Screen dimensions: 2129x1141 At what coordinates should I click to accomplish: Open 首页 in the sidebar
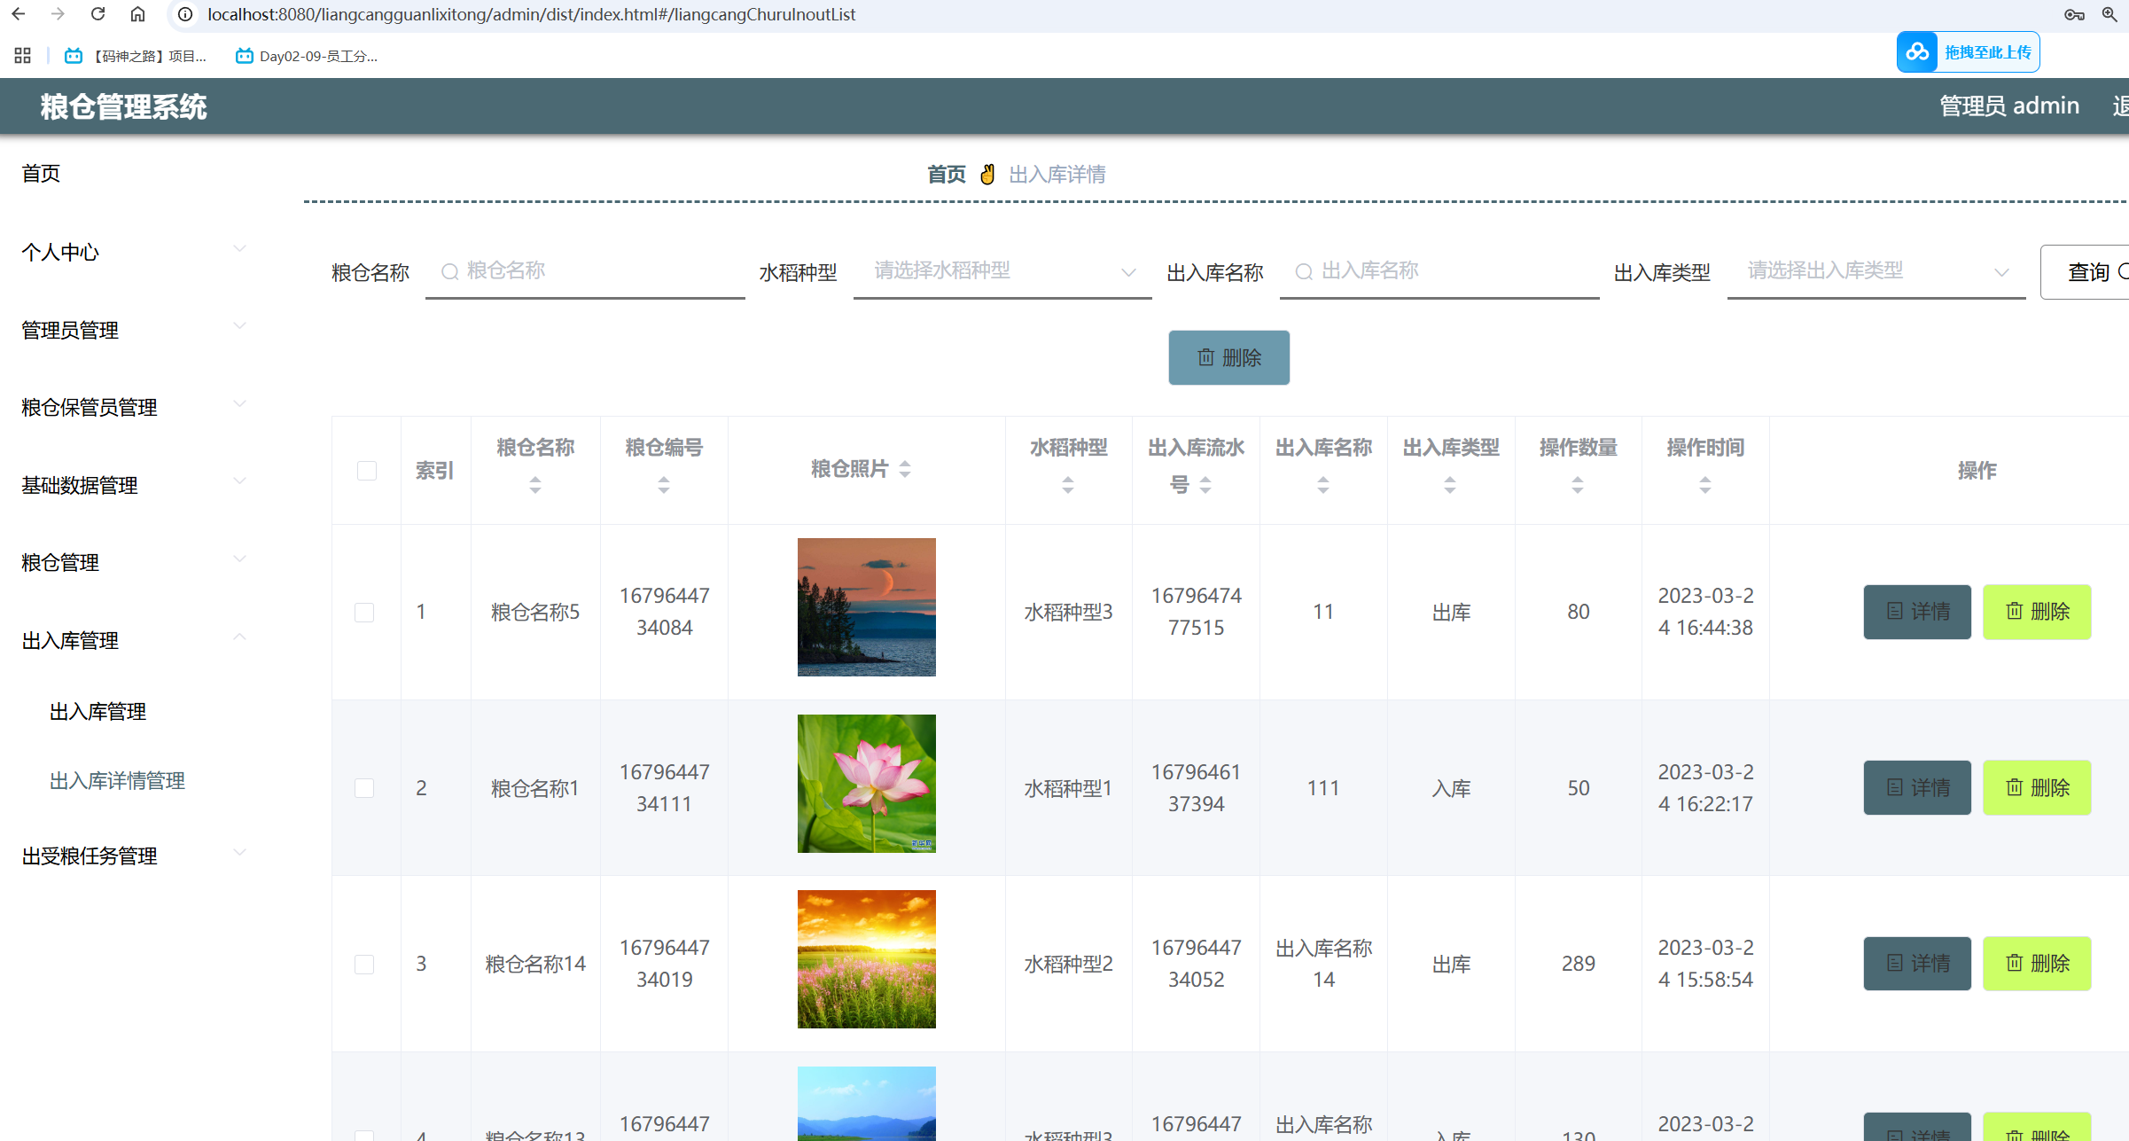pos(41,174)
